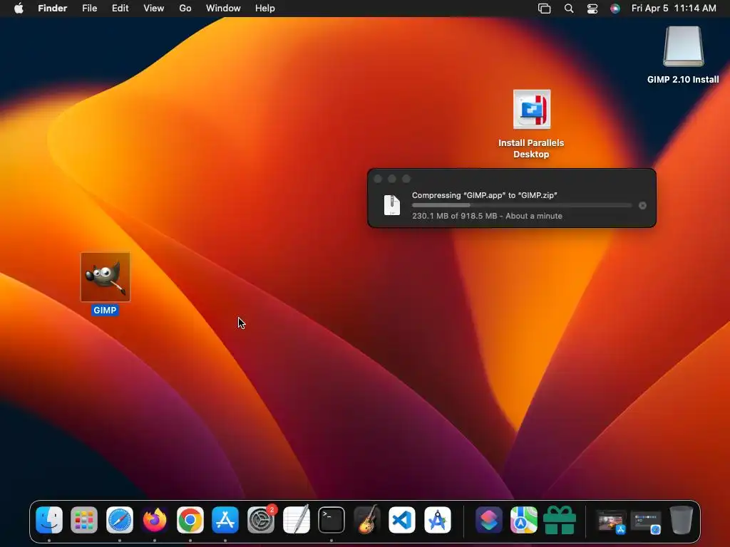
Task: Open Finder from the Dock
Action: (49, 519)
